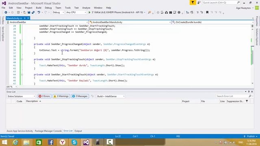Viewport: 260px width, 146px height.
Task: Open the feedback icon beside notifications
Action: click(199, 2)
